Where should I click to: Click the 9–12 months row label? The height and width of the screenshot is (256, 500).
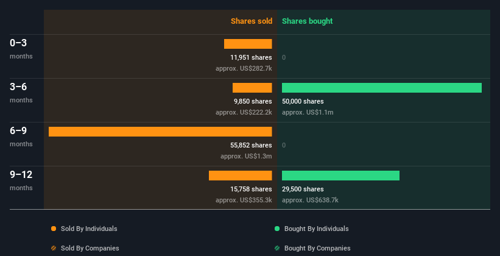point(21,180)
